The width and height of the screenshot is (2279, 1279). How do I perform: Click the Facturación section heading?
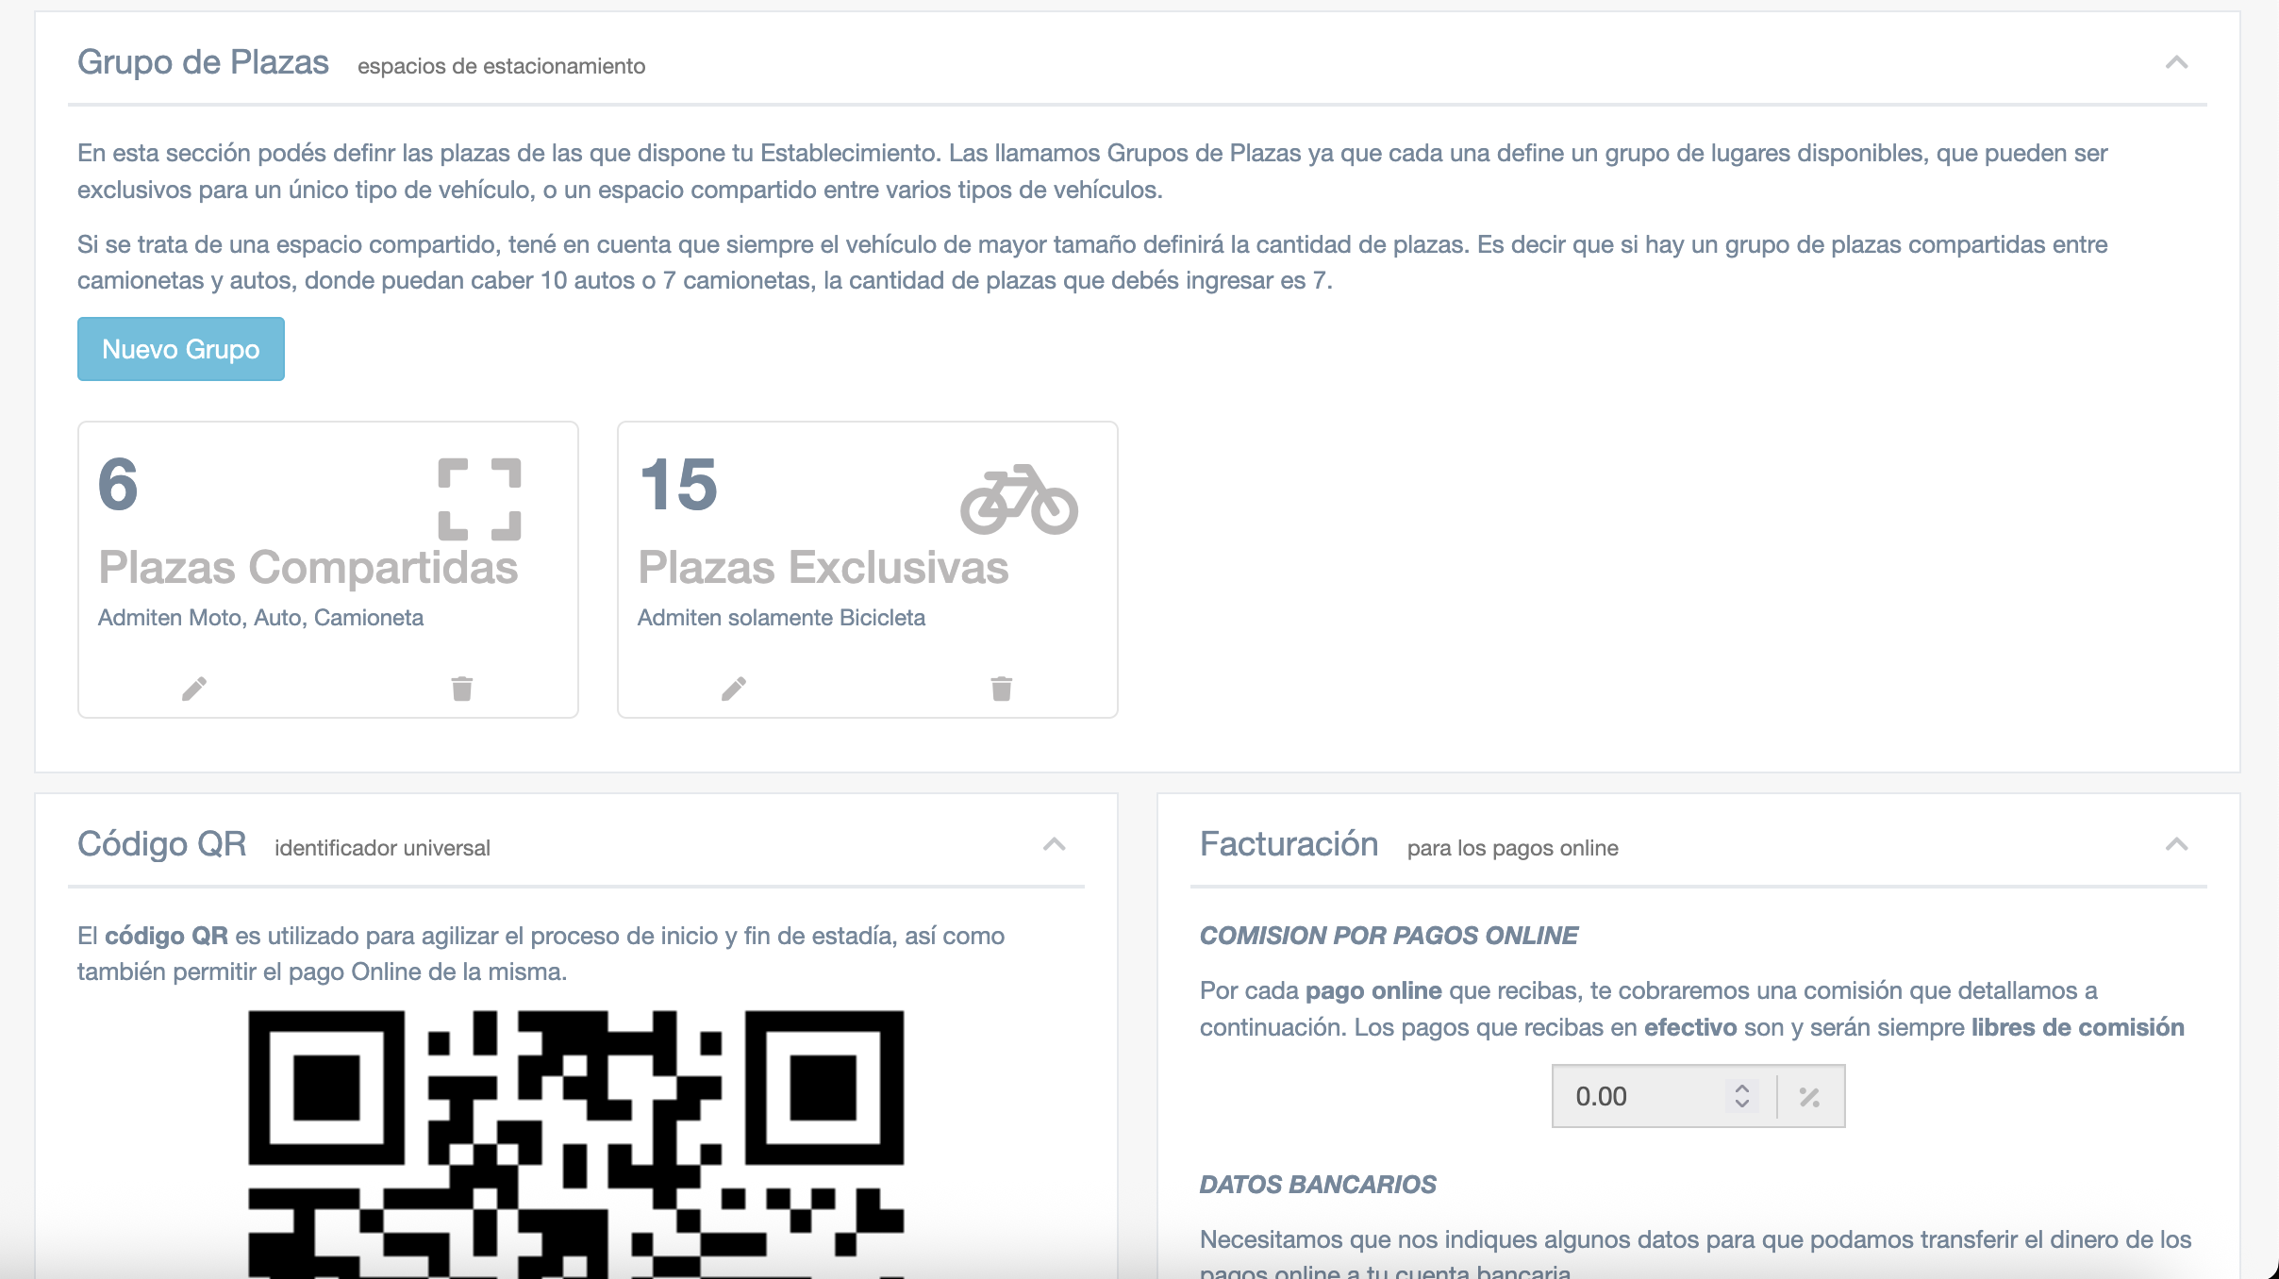[1289, 844]
